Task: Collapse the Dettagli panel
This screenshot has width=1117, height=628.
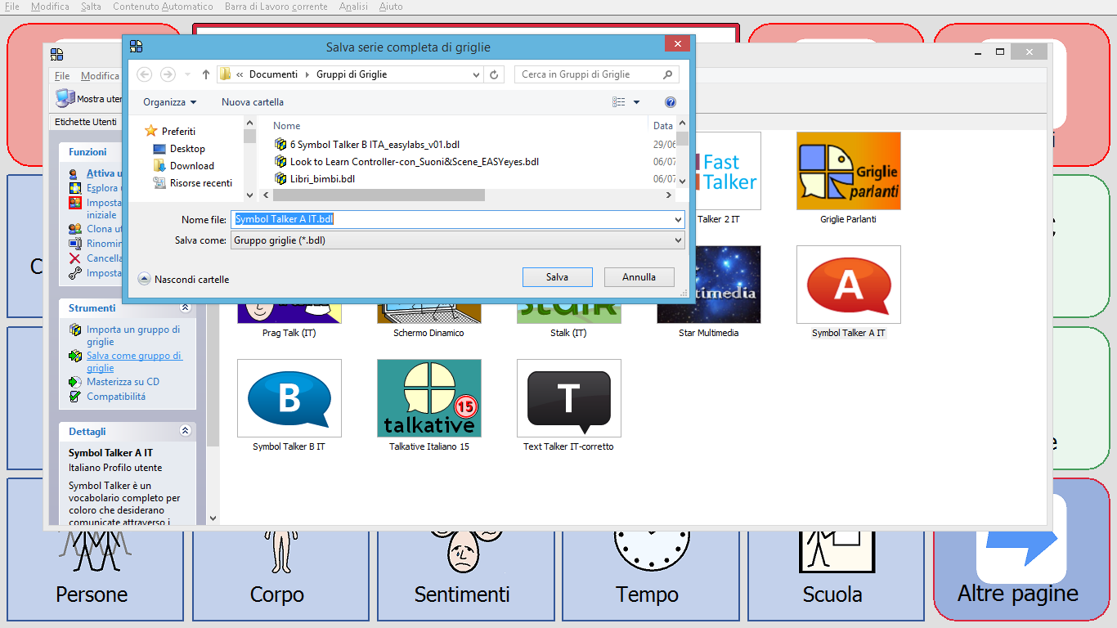Action: click(185, 431)
